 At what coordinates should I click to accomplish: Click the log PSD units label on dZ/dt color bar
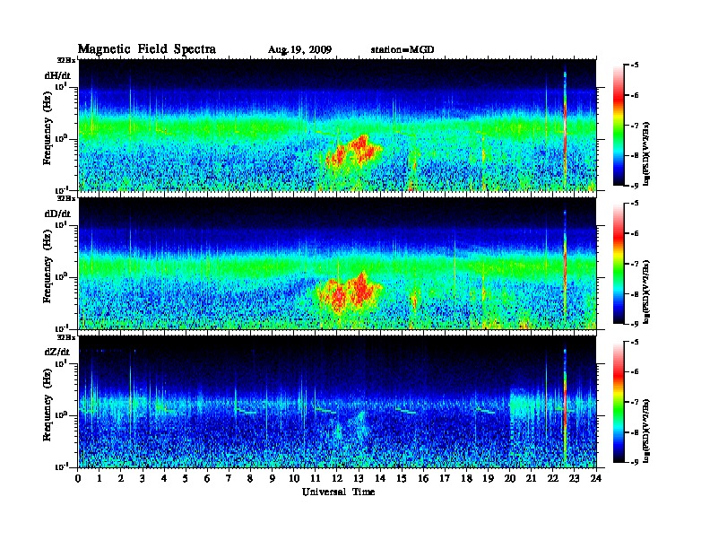coord(646,431)
